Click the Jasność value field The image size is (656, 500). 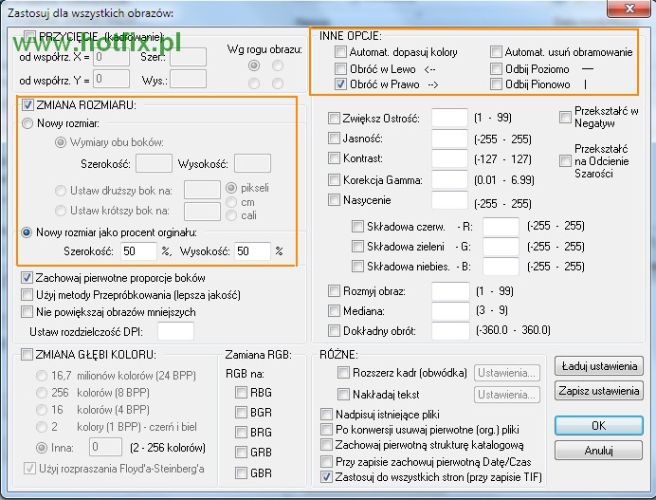click(x=449, y=139)
